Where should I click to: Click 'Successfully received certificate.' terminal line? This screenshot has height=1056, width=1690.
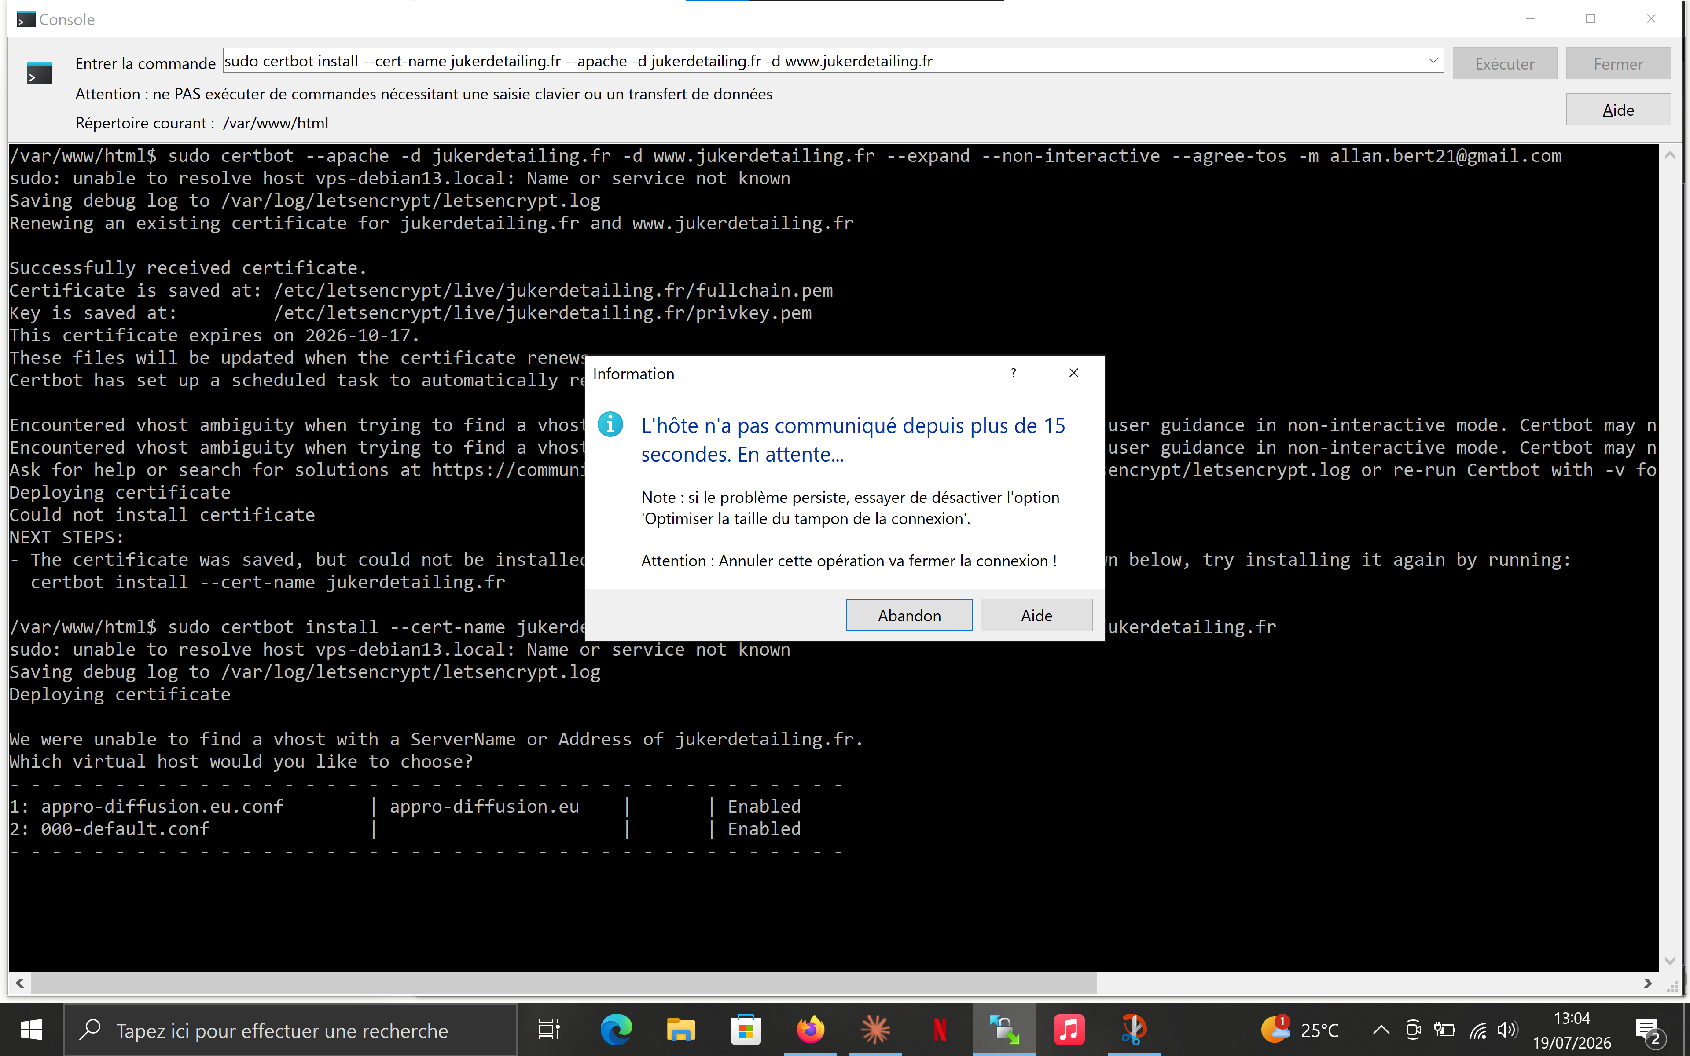pos(188,268)
